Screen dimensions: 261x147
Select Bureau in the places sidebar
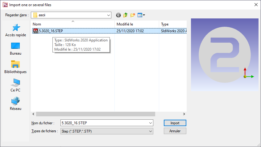(15, 49)
